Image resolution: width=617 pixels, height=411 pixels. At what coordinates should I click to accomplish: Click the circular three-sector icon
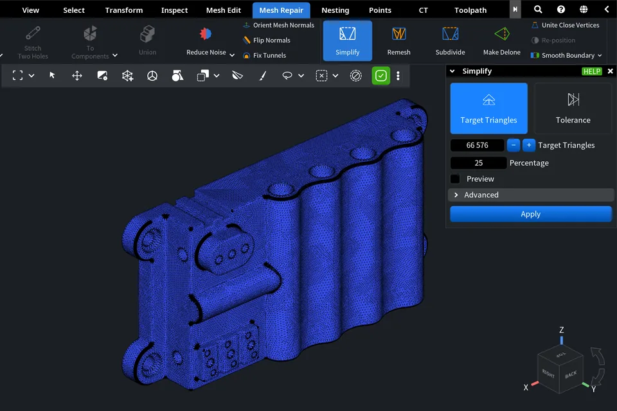[x=152, y=75]
